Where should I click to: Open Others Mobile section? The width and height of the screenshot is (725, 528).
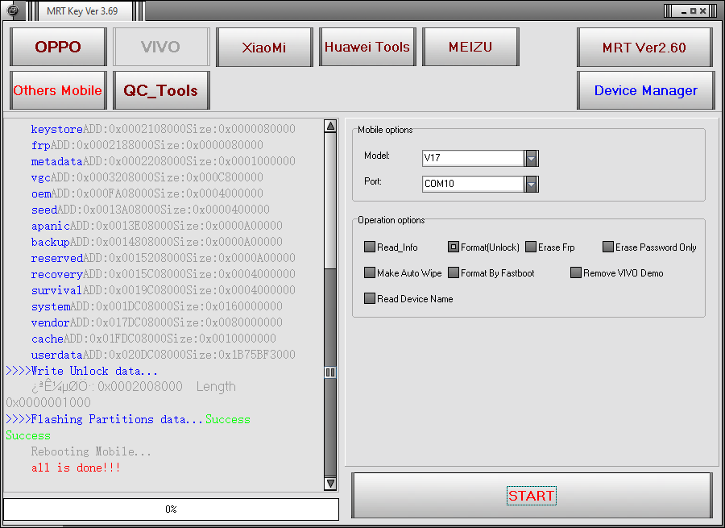[x=58, y=90]
